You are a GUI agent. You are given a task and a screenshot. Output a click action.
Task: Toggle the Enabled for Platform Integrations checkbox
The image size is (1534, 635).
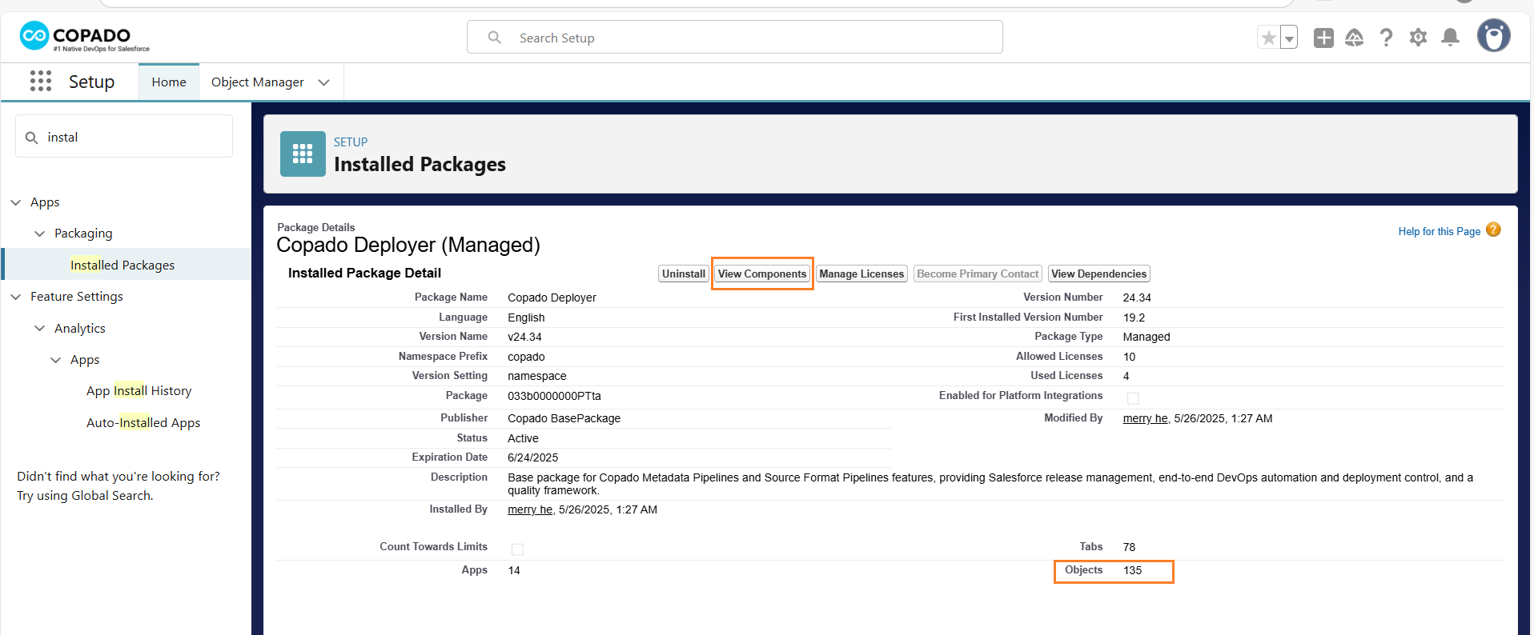click(x=1133, y=398)
